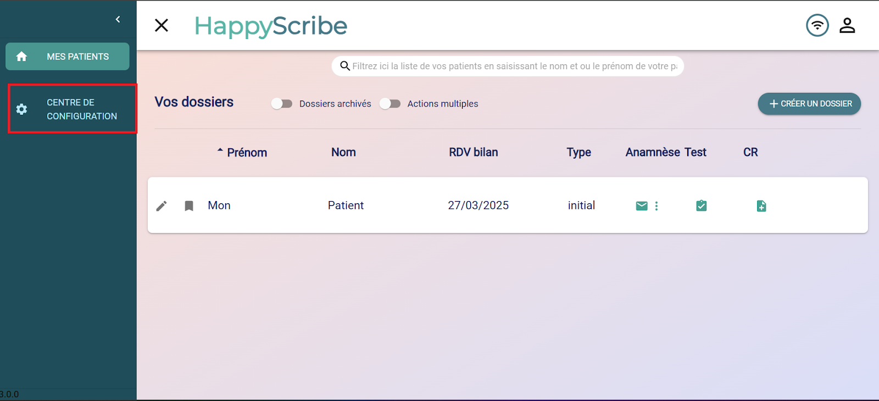This screenshot has width=879, height=401.
Task: Click the CR document add icon
Action: (x=761, y=206)
